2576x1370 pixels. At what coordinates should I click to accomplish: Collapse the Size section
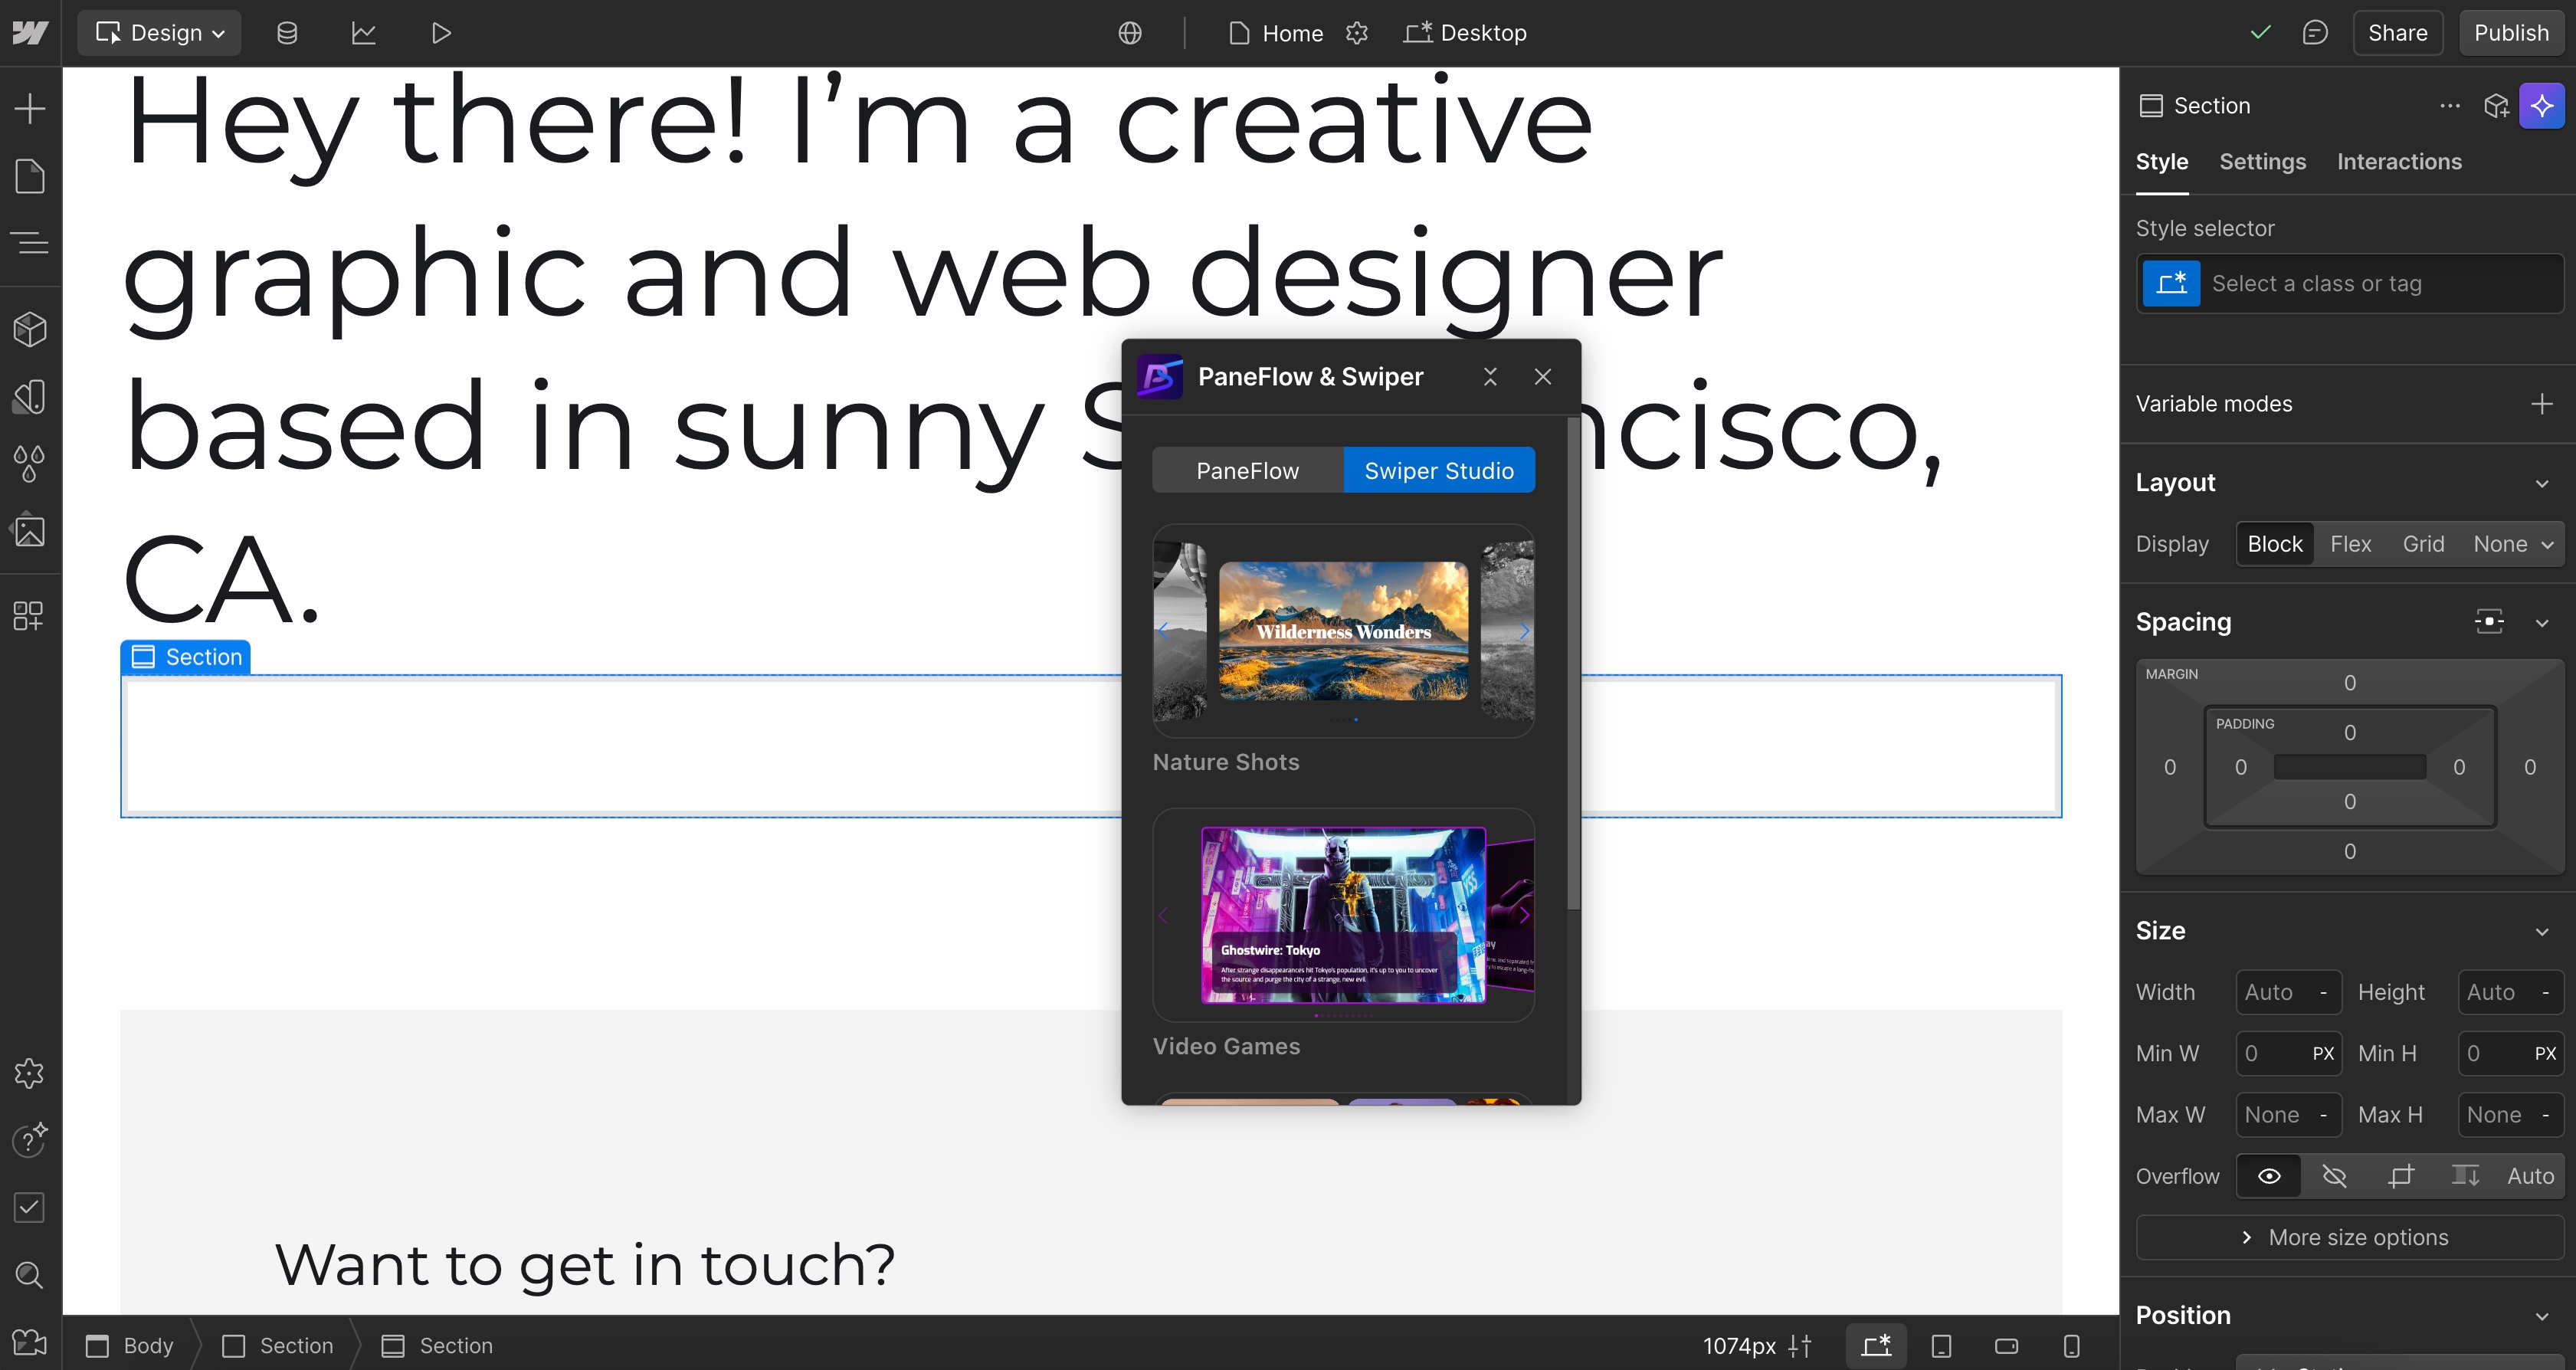(2542, 931)
